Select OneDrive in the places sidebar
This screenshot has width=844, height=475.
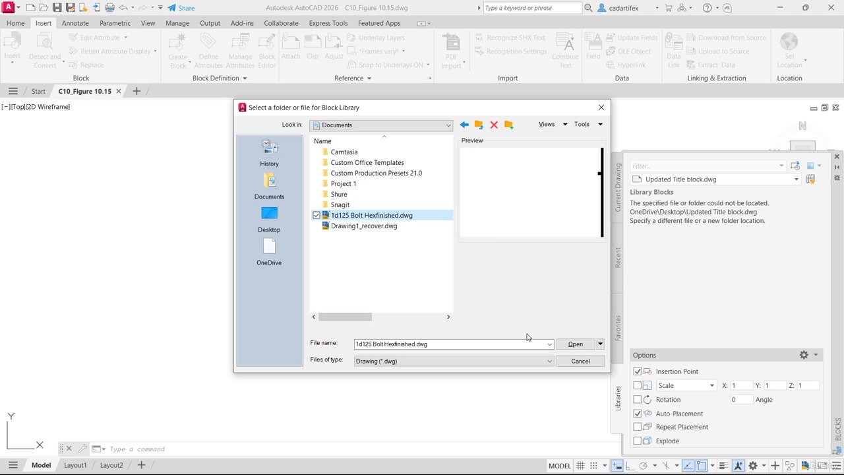tap(269, 252)
